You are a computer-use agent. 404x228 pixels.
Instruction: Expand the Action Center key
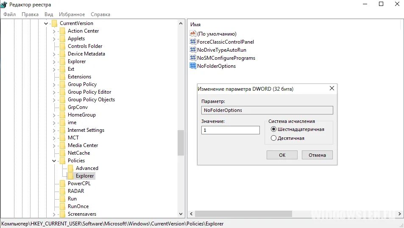(x=54, y=31)
